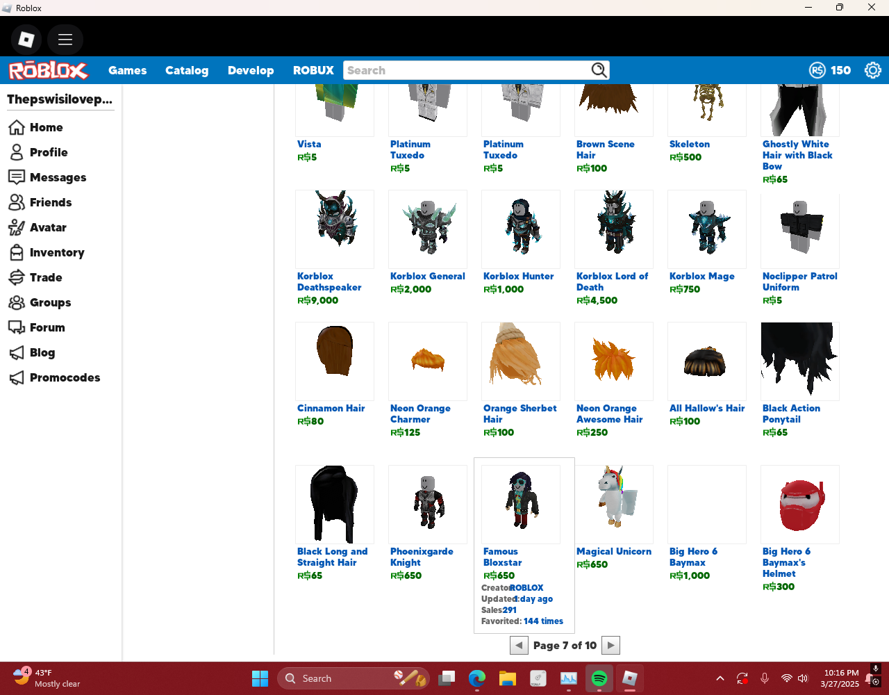Open Groups in sidebar
This screenshot has height=695, width=889.
coord(40,302)
